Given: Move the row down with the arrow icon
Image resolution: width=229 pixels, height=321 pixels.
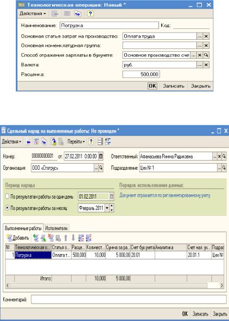Looking at the screenshot, I should [73, 238].
